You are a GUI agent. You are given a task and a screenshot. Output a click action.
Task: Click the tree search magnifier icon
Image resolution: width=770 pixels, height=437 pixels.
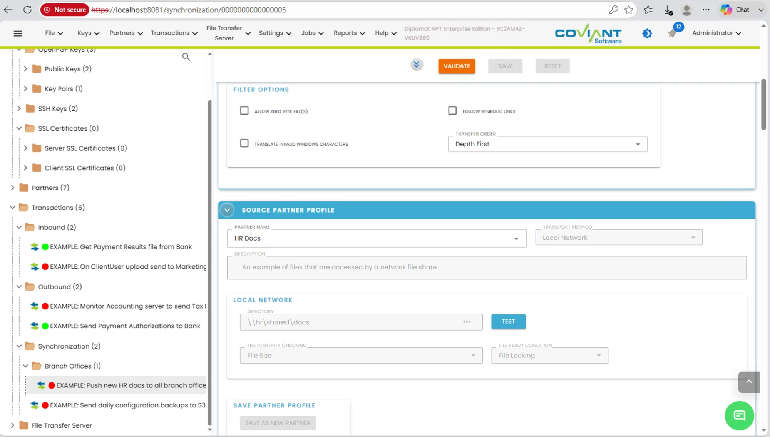click(x=186, y=57)
